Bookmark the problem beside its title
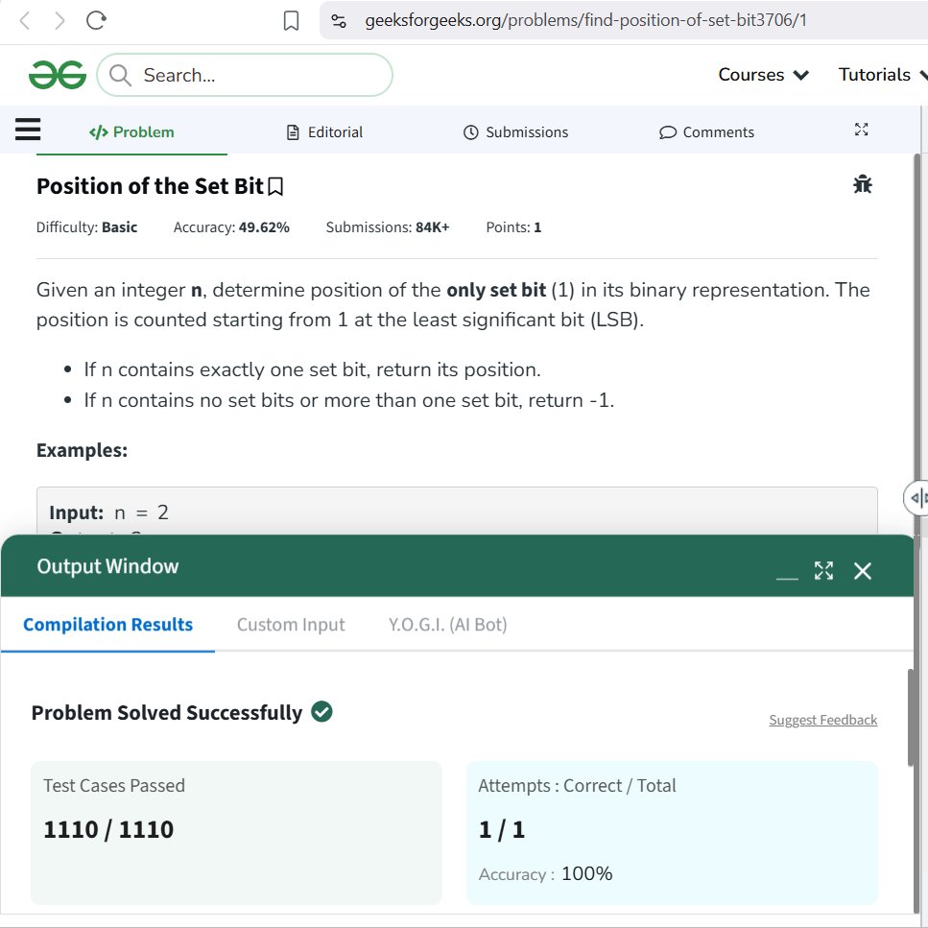Image resolution: width=928 pixels, height=928 pixels. 275,186
